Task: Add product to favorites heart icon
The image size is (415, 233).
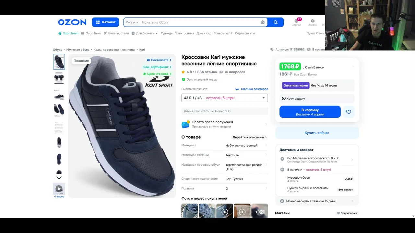Action: [349, 112]
